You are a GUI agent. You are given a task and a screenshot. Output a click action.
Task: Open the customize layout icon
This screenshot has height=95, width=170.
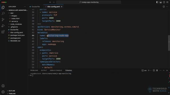[167, 2]
